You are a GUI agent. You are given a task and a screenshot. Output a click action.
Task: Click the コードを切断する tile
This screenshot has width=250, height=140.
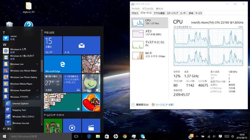(72, 83)
